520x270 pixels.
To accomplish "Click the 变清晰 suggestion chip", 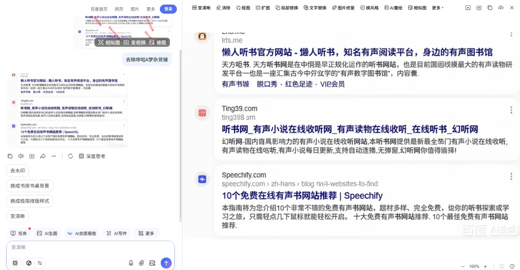I will tap(18, 217).
